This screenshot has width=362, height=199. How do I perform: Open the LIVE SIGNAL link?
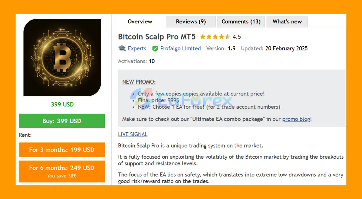(x=133, y=134)
